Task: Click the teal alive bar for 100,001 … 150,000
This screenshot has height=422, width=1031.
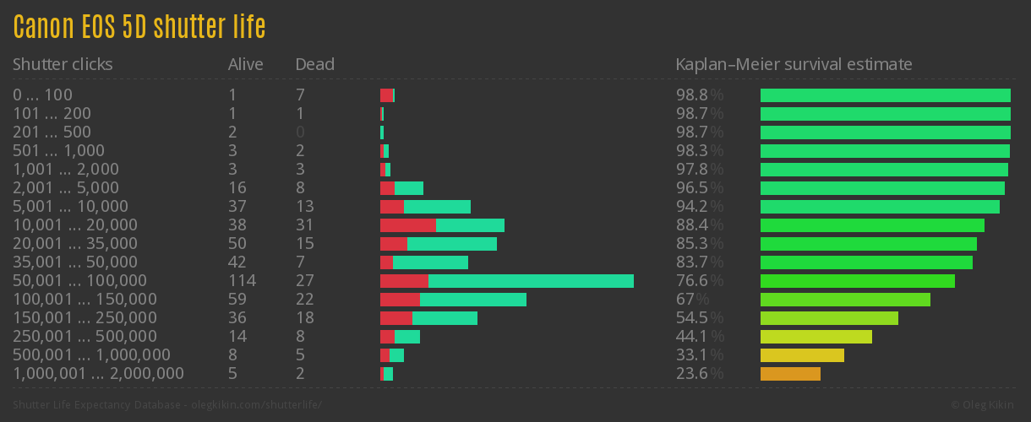Action: pyautogui.click(x=472, y=300)
